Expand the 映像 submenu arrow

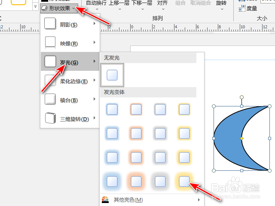coord(95,42)
